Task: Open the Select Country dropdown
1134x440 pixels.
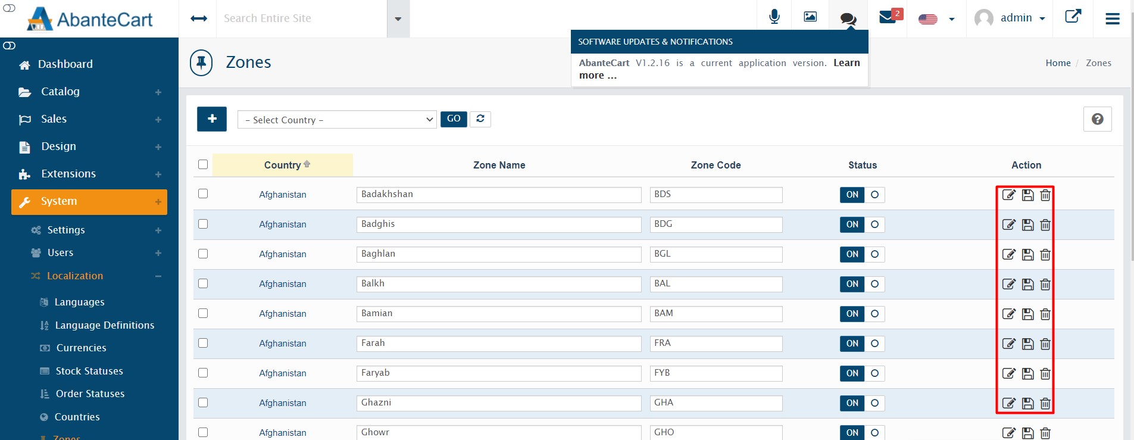Action: click(x=337, y=120)
